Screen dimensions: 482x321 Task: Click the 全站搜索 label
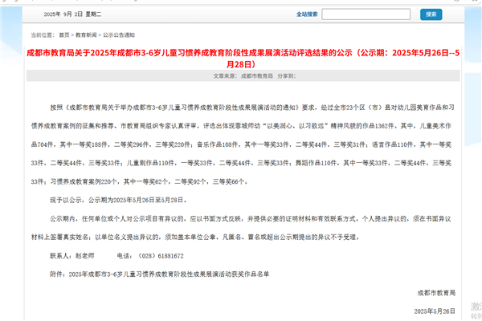pos(307,14)
